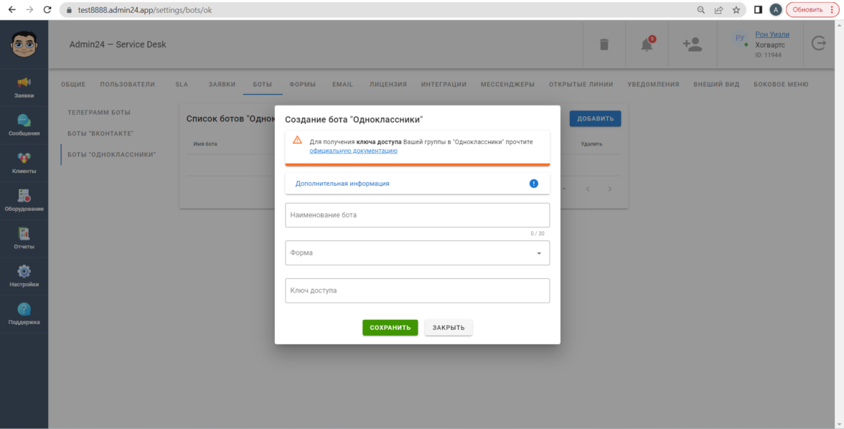Image resolution: width=844 pixels, height=429 pixels.
Task: Open Оборудование sidebar icon
Action: (x=24, y=197)
